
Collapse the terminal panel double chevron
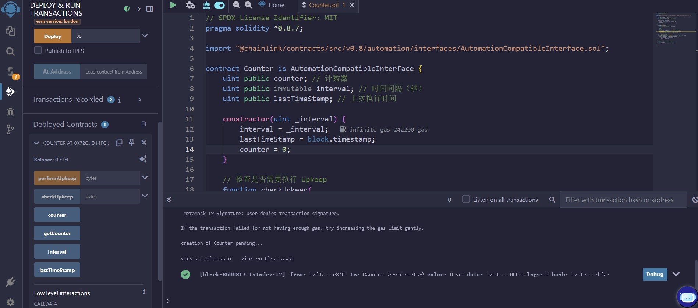[x=169, y=200]
